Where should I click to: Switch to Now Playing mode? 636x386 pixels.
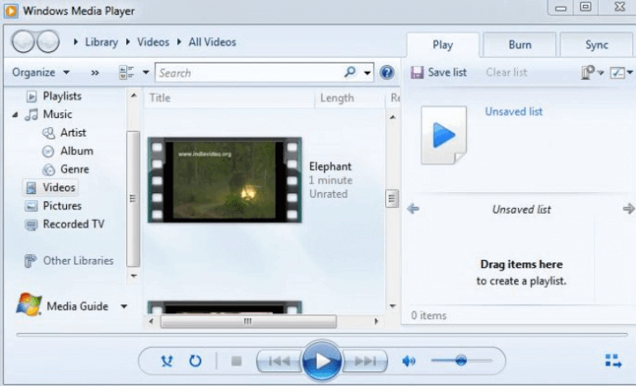coord(613,360)
